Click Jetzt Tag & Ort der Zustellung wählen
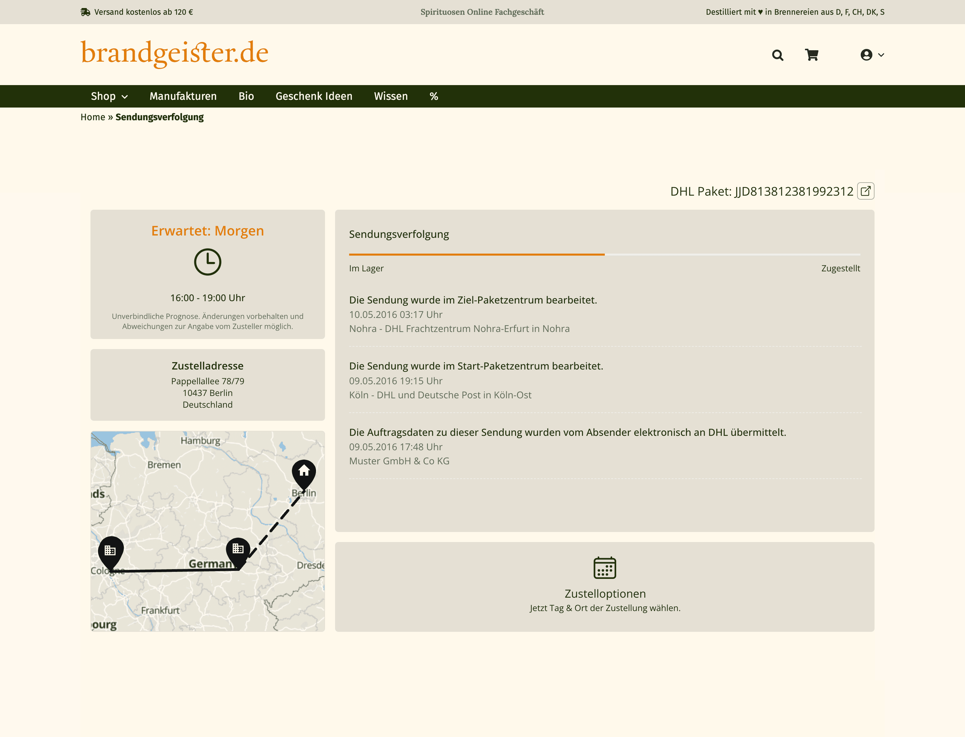 click(605, 608)
